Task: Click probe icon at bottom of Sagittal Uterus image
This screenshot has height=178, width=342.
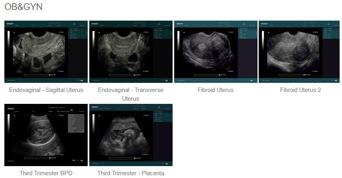Action: click(x=82, y=80)
